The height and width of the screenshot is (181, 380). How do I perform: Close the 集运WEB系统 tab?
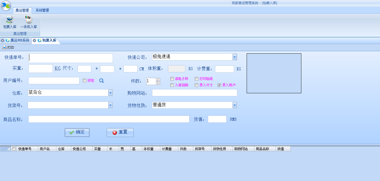(2, 40)
